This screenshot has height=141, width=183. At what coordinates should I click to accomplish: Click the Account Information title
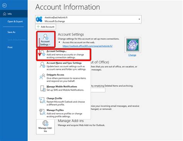(x=68, y=7)
